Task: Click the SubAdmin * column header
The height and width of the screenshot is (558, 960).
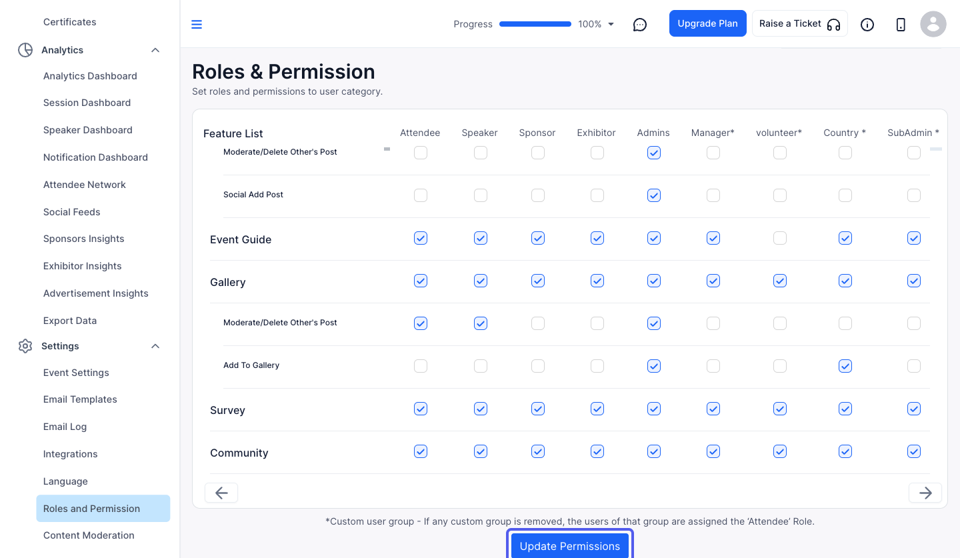Action: click(x=913, y=133)
